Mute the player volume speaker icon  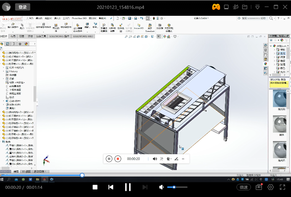[x=162, y=187]
